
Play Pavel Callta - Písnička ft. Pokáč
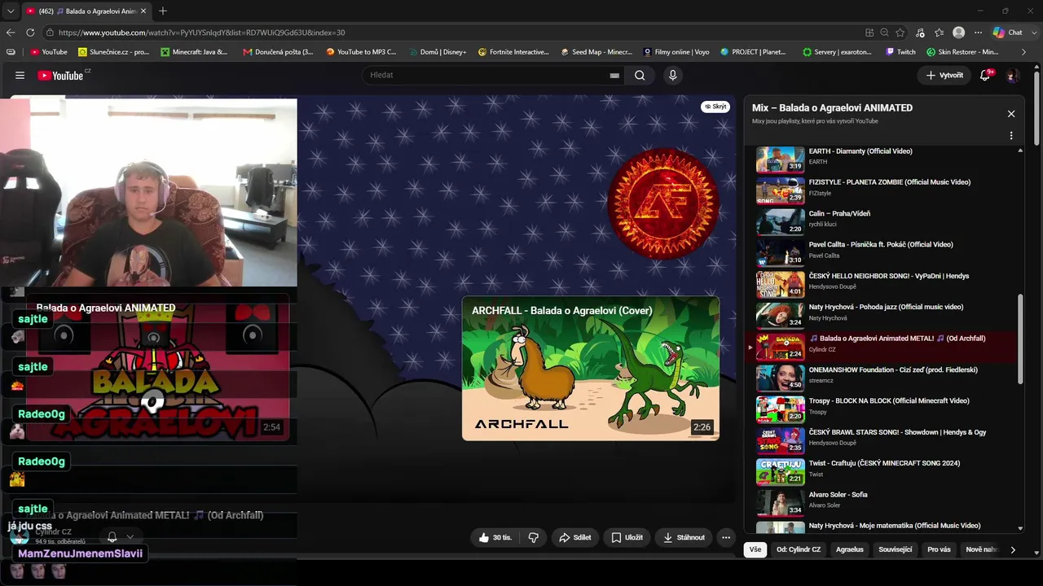pos(883,253)
